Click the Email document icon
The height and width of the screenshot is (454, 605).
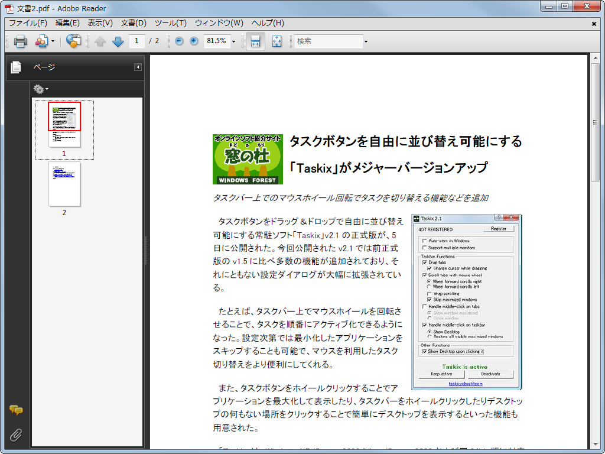click(x=41, y=41)
